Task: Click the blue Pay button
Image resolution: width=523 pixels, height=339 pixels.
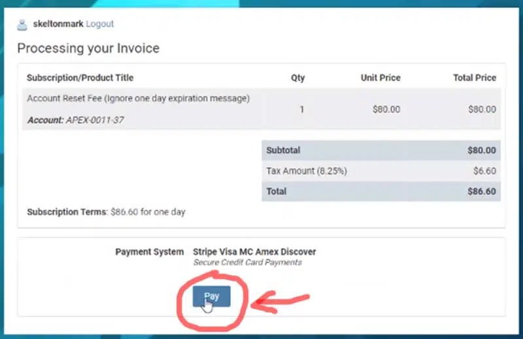Action: coord(211,296)
